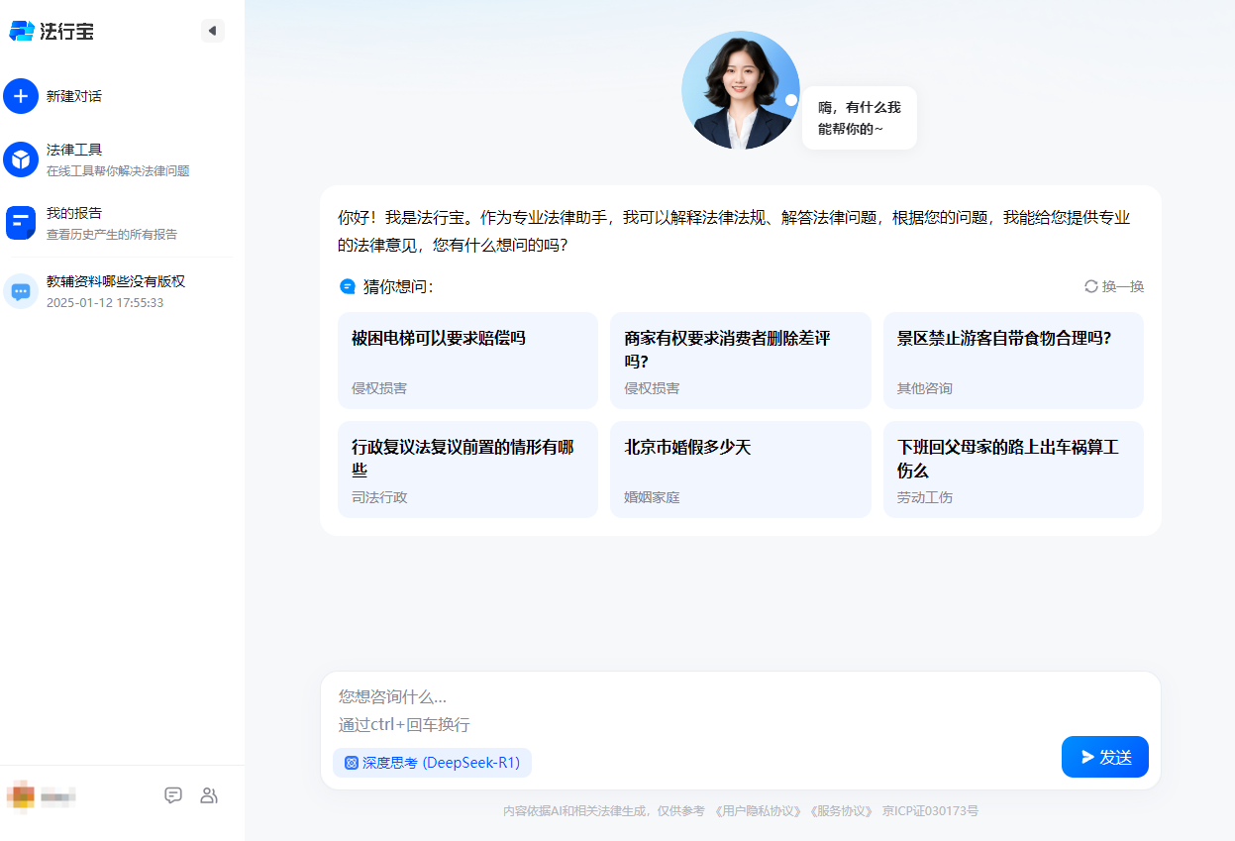Open the 教辅资料哪些没有版权 conversation
This screenshot has height=841, width=1235.
117,290
